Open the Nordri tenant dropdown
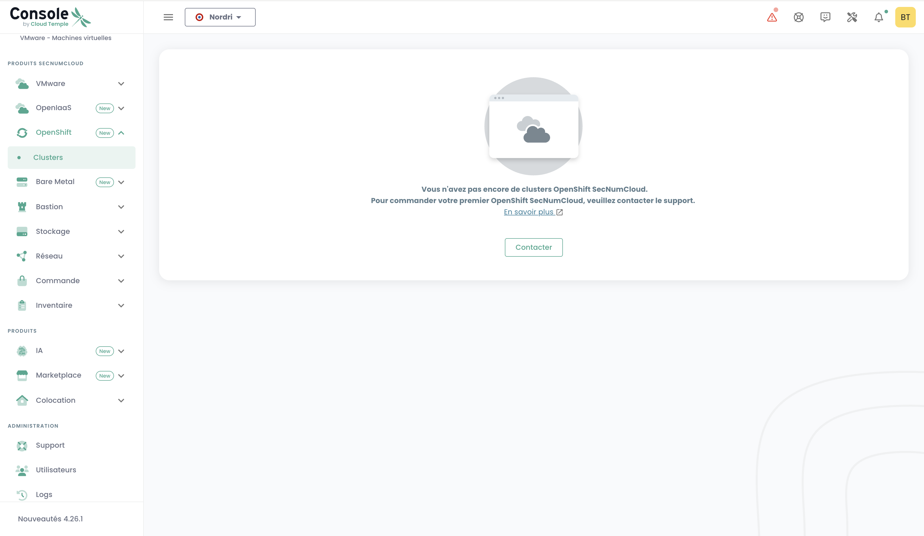The height and width of the screenshot is (536, 924). tap(220, 17)
